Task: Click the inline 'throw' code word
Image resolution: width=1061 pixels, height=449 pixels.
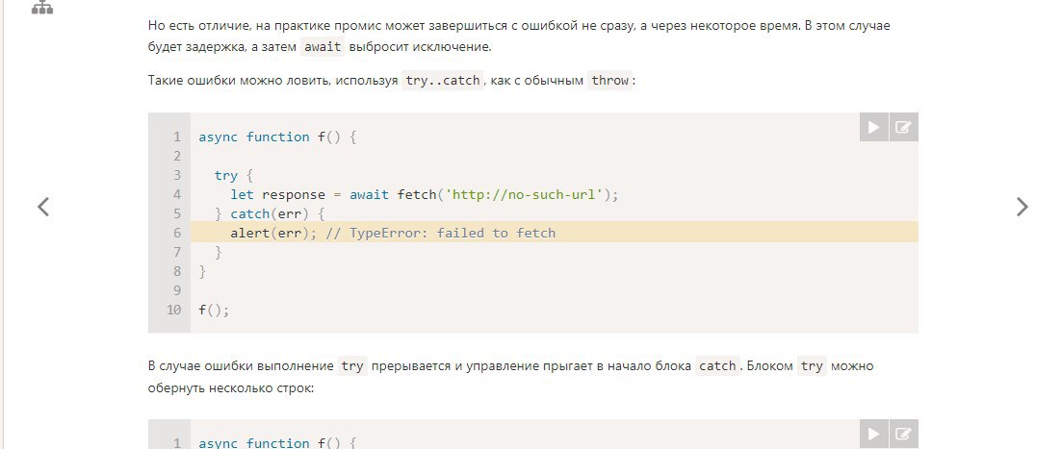Action: pos(609,81)
